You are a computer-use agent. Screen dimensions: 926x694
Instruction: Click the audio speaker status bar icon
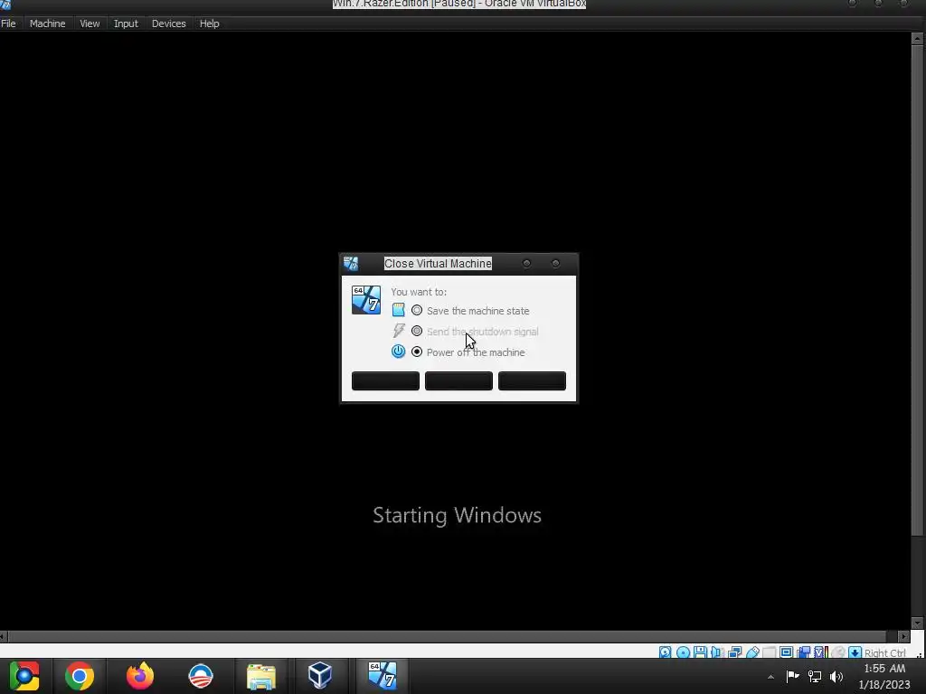[717, 652]
